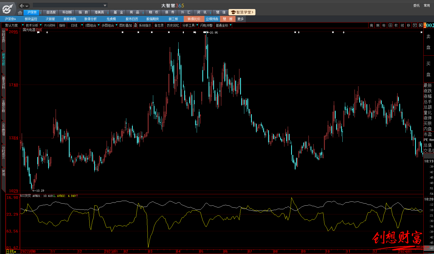The height and width of the screenshot is (254, 434).
Task: Click the grid 田 layout icon
Action: click(x=390, y=25)
